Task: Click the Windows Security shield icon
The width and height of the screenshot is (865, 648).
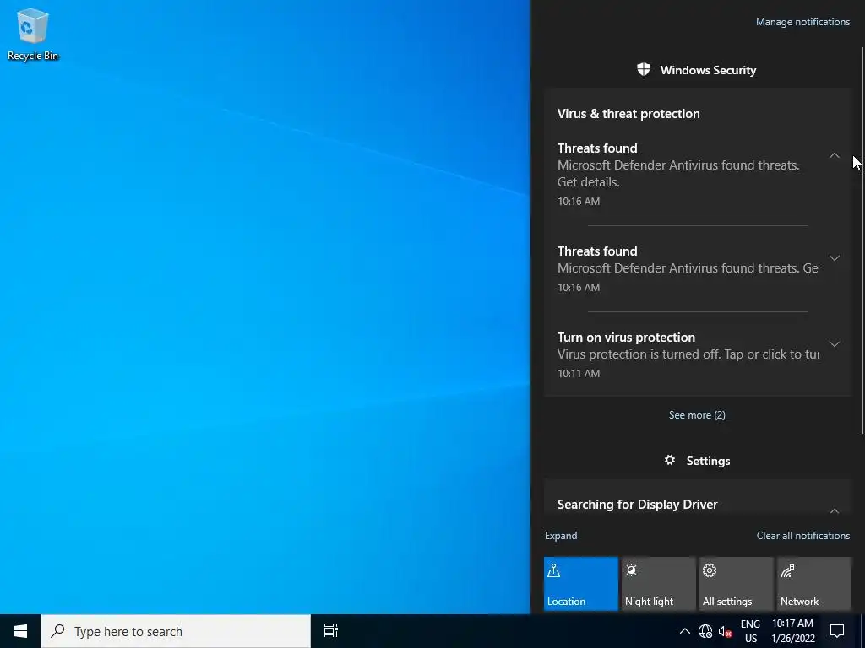Action: pos(643,69)
